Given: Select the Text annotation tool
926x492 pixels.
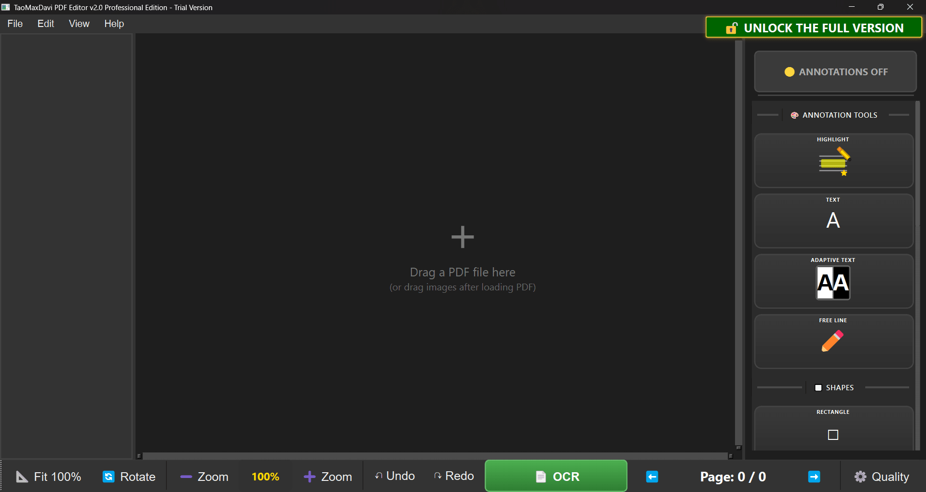Looking at the screenshot, I should coord(833,221).
